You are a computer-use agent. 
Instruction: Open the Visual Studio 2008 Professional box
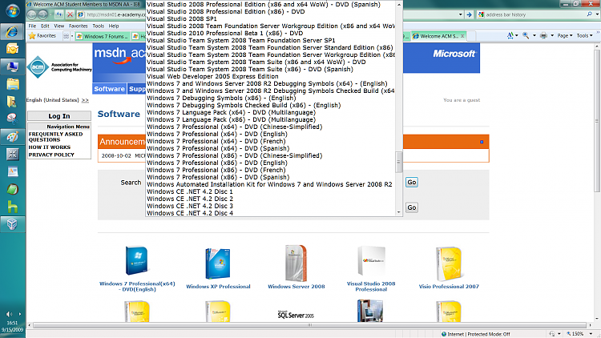pos(371,260)
